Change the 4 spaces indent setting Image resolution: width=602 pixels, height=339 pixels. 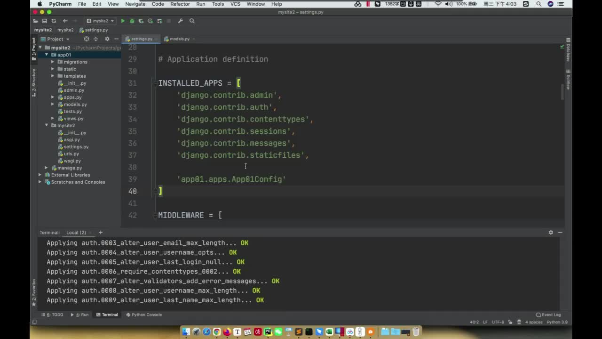pos(533,322)
